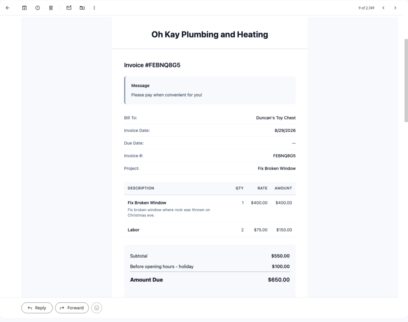Image resolution: width=408 pixels, height=322 pixels.
Task: Click the 'Christmas eve.' description text
Action: coord(141,215)
